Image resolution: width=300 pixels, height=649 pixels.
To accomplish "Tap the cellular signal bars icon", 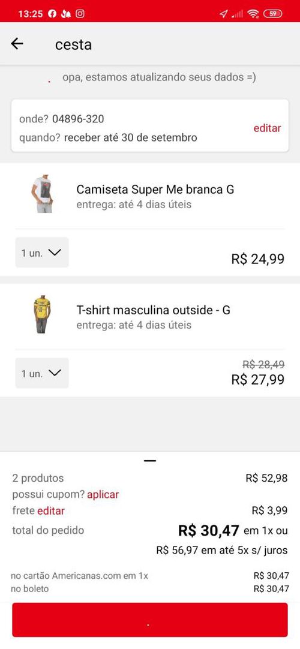I will click(237, 14).
